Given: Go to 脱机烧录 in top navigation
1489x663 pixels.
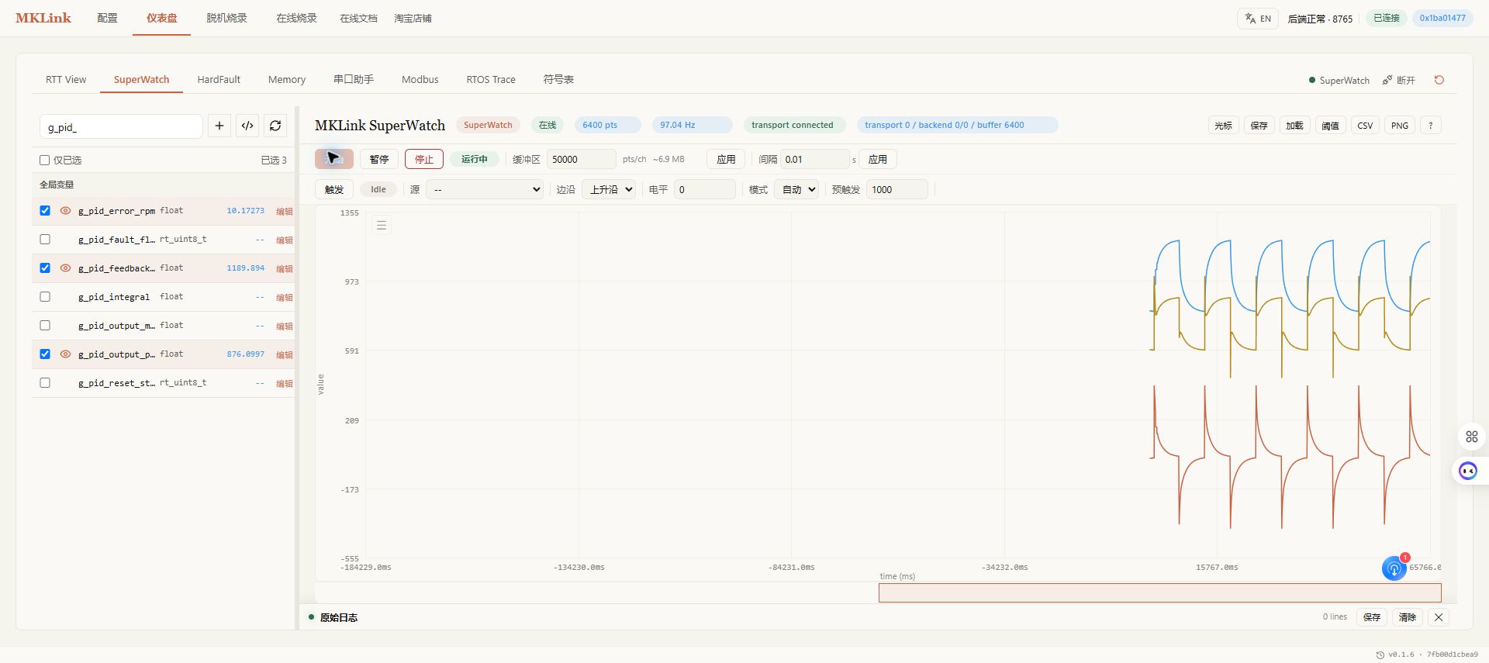Looking at the screenshot, I should [226, 19].
